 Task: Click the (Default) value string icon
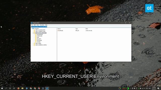[x=58, y=30]
